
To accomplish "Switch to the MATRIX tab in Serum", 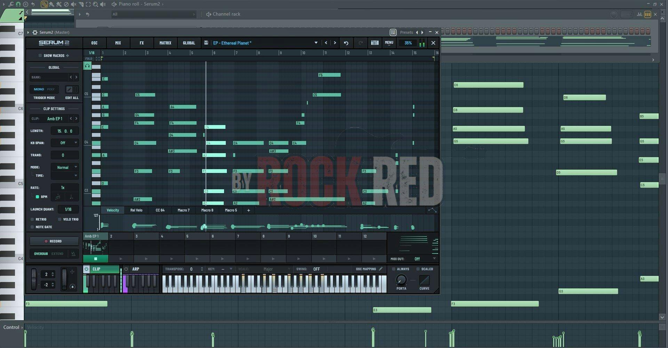I will 165,43.
